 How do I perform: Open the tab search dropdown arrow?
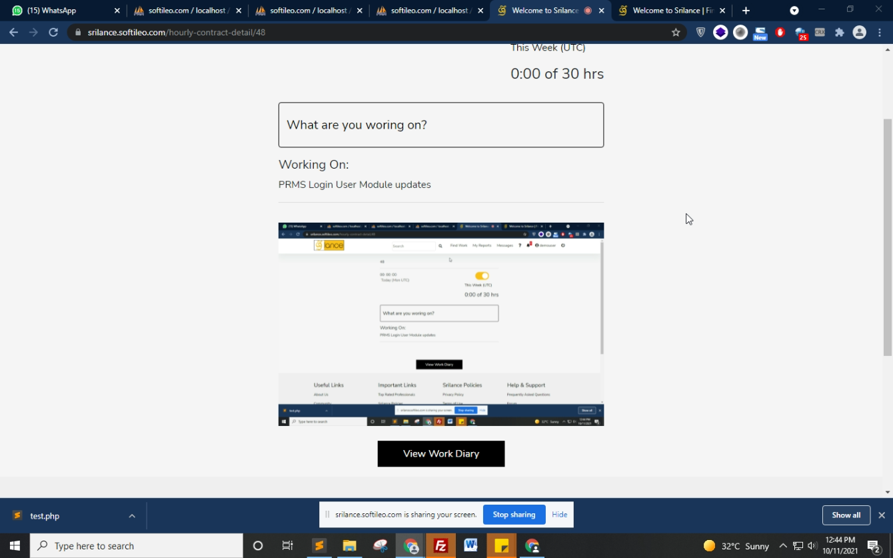(x=794, y=11)
